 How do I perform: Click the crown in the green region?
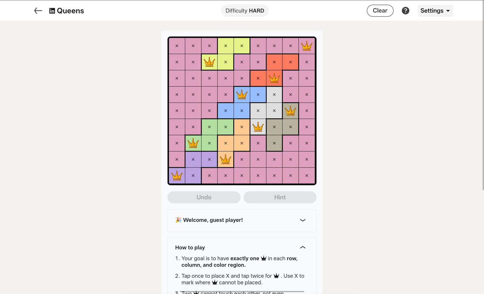pos(193,143)
